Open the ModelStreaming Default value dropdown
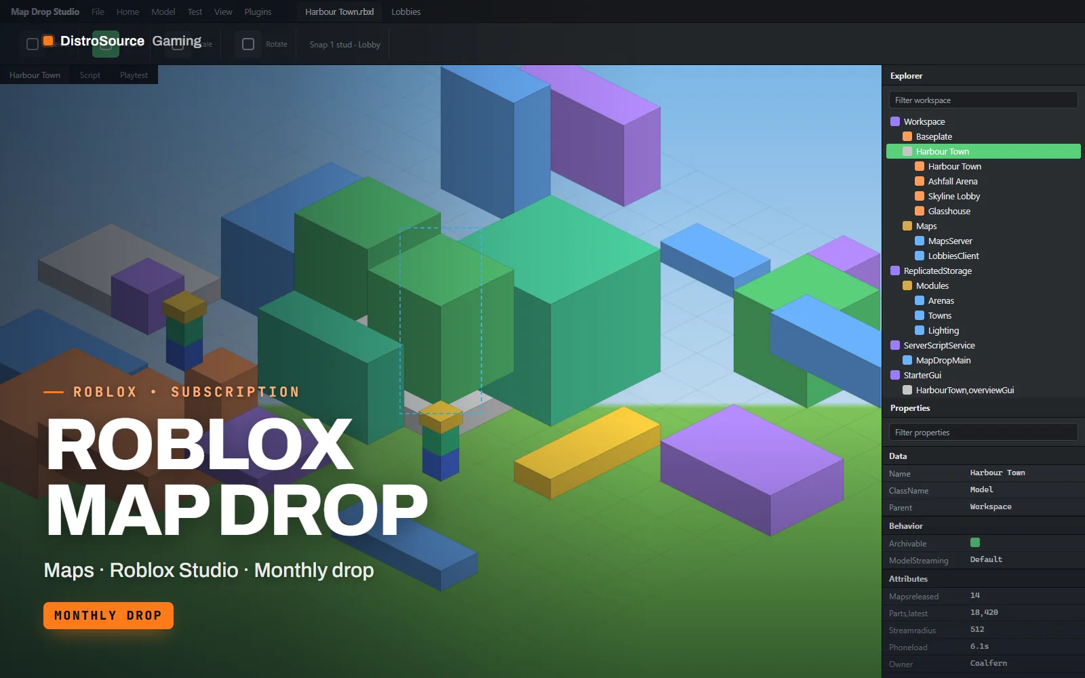Image resolution: width=1085 pixels, height=678 pixels. [986, 559]
